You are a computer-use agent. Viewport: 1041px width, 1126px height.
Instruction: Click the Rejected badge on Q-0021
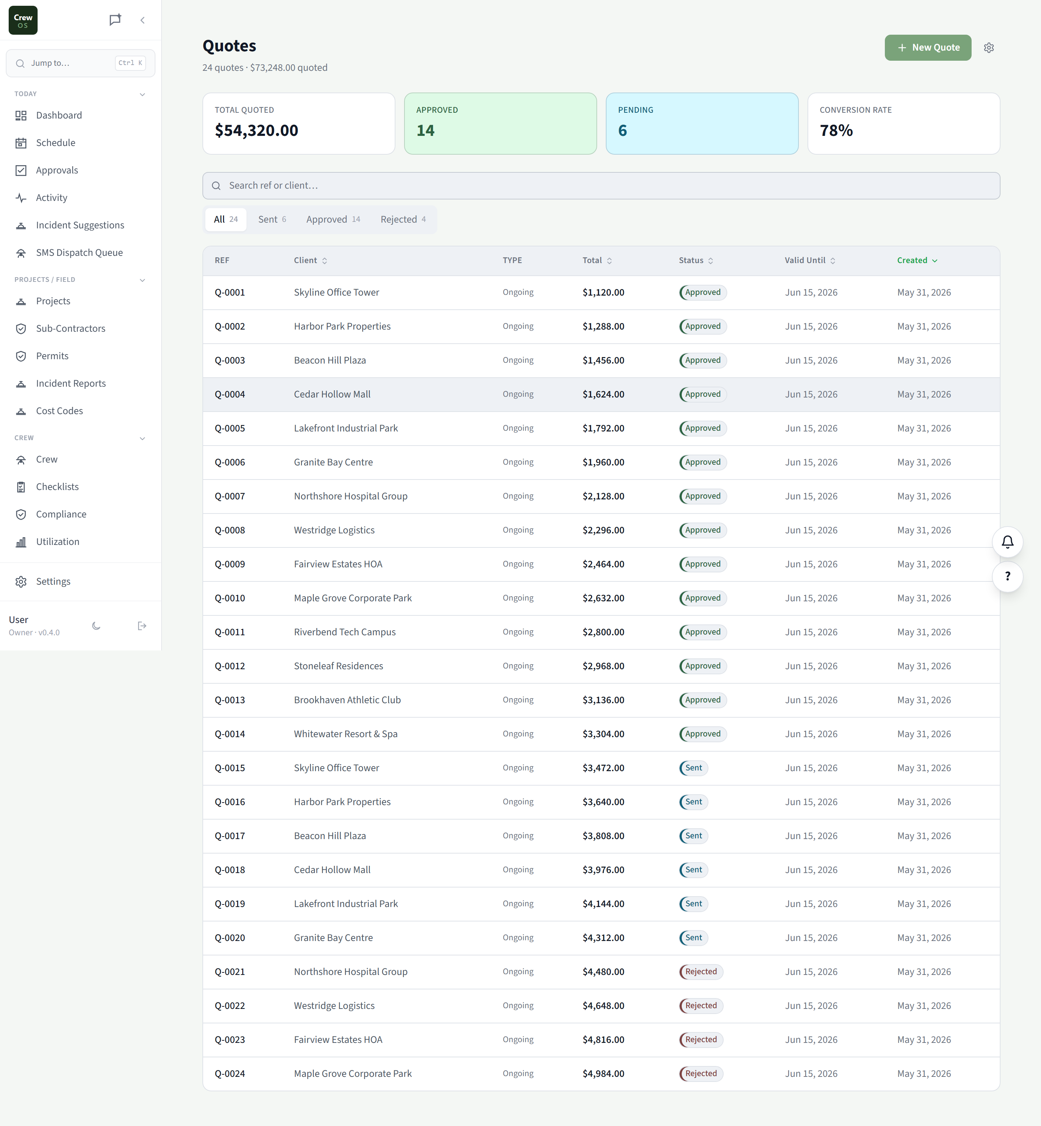click(701, 972)
